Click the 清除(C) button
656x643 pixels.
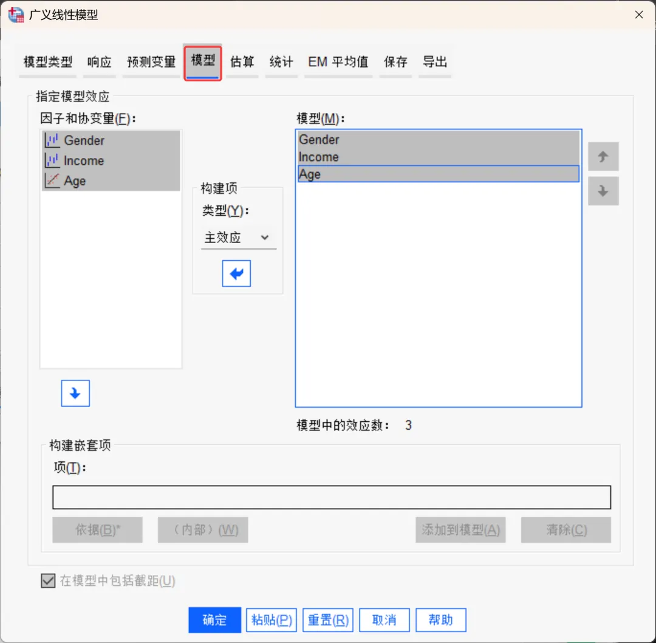coord(566,529)
